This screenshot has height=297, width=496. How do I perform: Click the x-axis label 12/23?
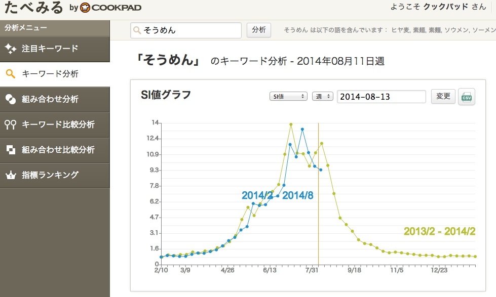(x=439, y=271)
